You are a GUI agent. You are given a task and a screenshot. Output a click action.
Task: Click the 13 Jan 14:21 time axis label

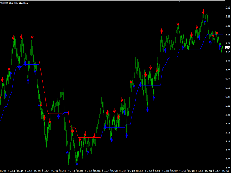click(105, 171)
